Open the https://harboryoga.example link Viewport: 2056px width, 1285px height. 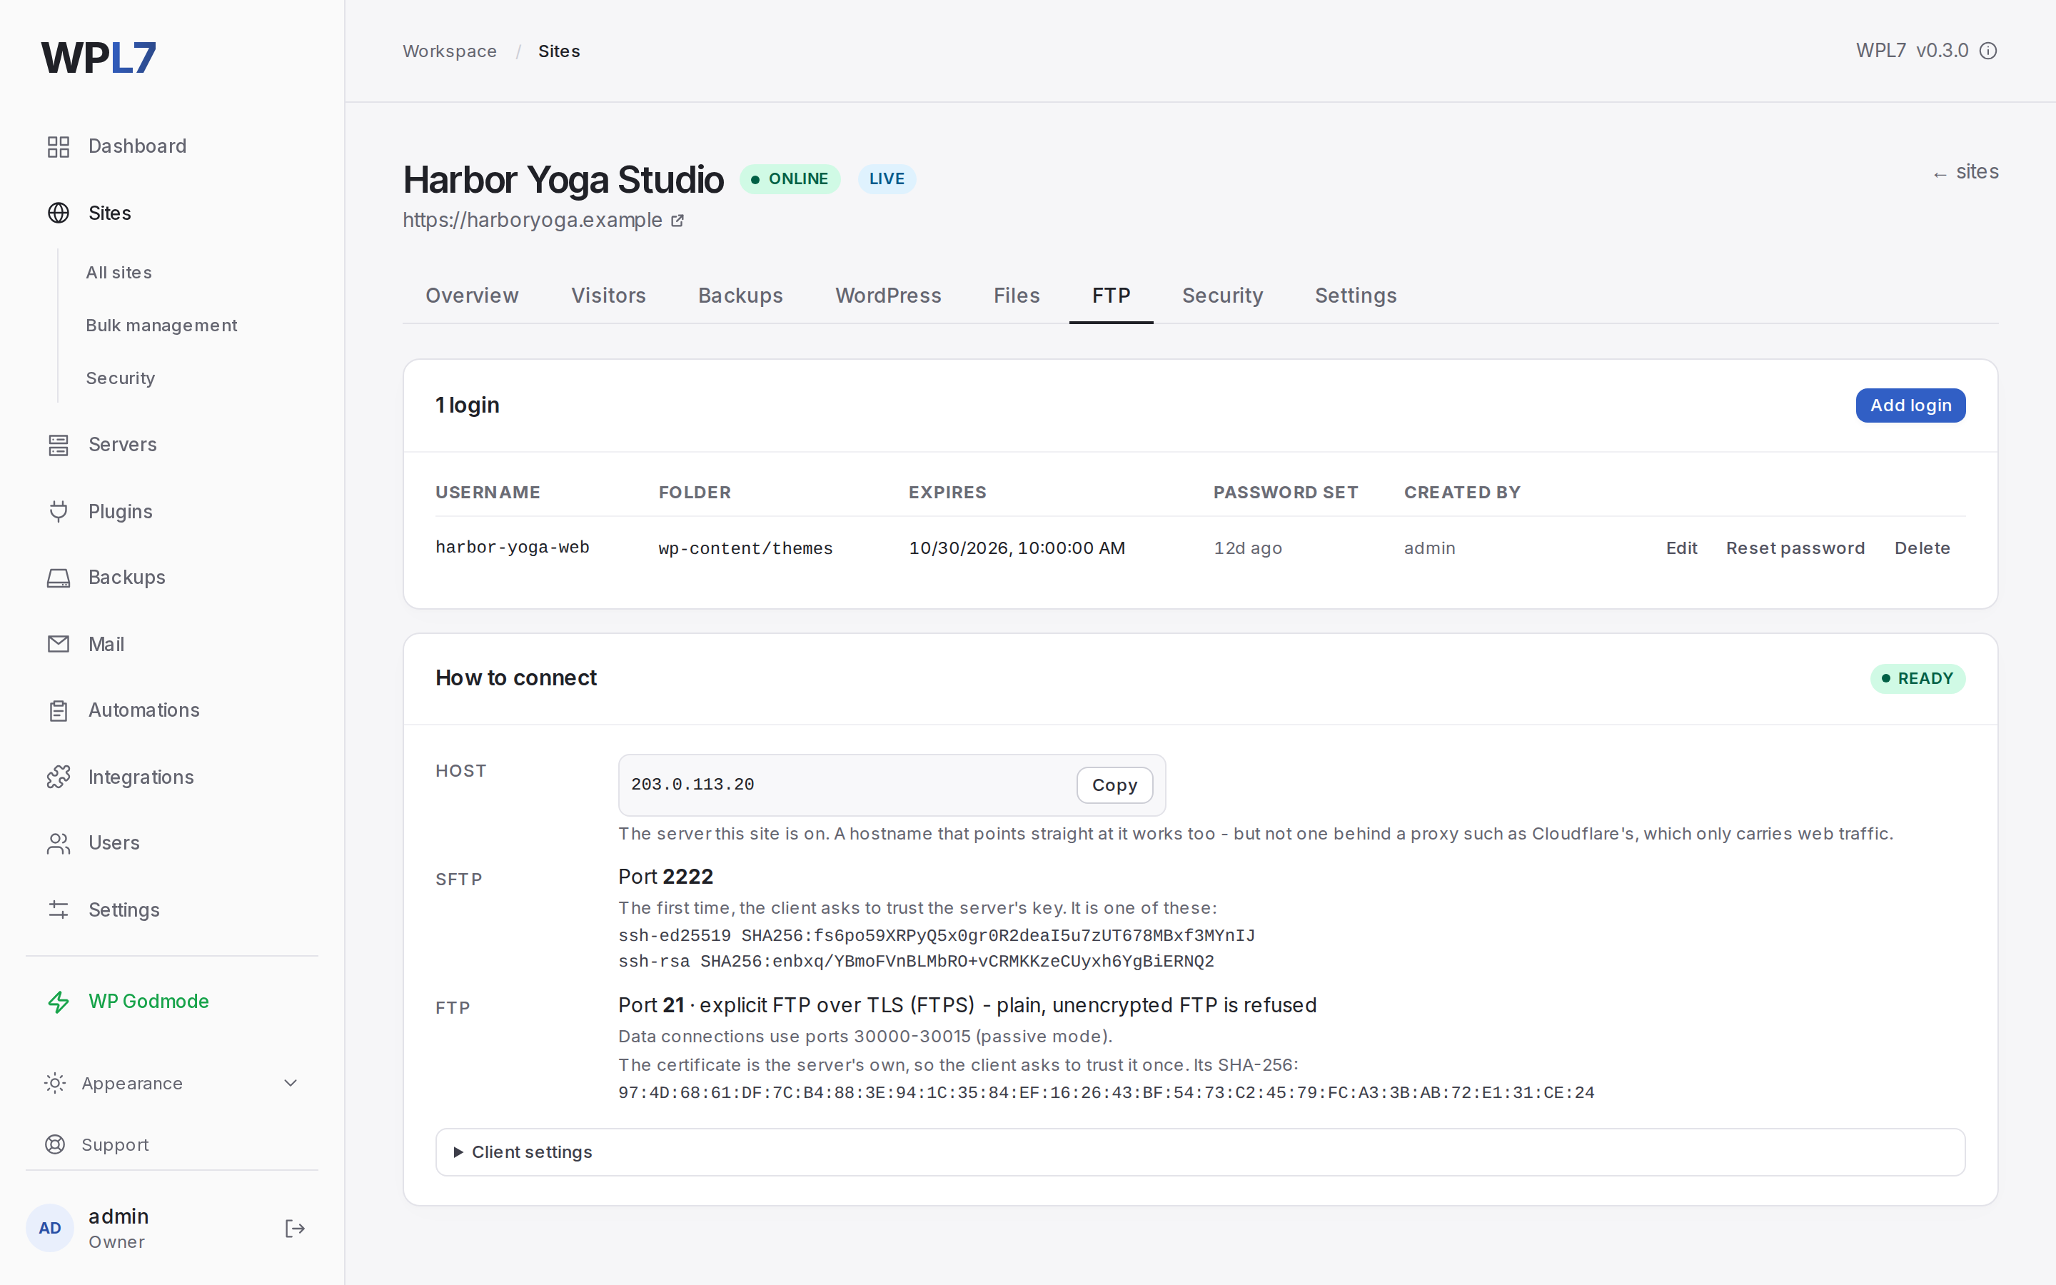pyautogui.click(x=533, y=220)
